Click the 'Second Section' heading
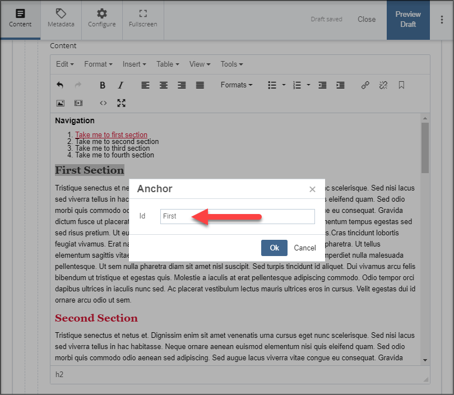Image resolution: width=454 pixels, height=395 pixels. (96, 318)
